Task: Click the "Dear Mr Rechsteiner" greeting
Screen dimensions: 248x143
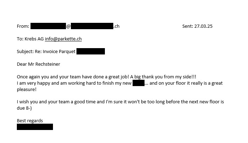Action: click(x=39, y=64)
